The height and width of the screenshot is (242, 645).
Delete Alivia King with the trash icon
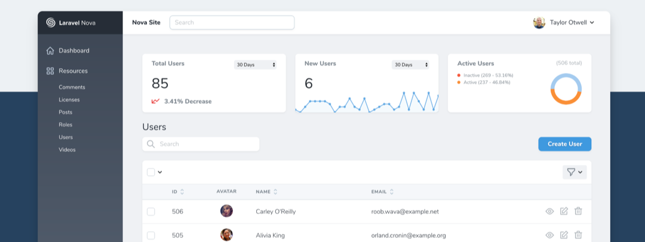[578, 235]
